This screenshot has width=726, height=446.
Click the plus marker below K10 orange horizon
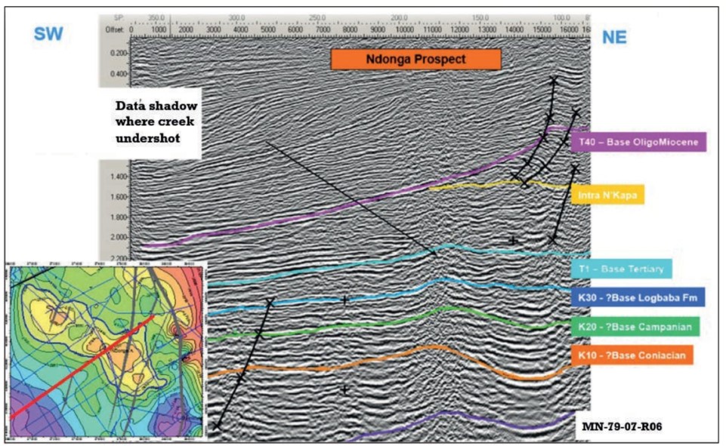tap(344, 389)
